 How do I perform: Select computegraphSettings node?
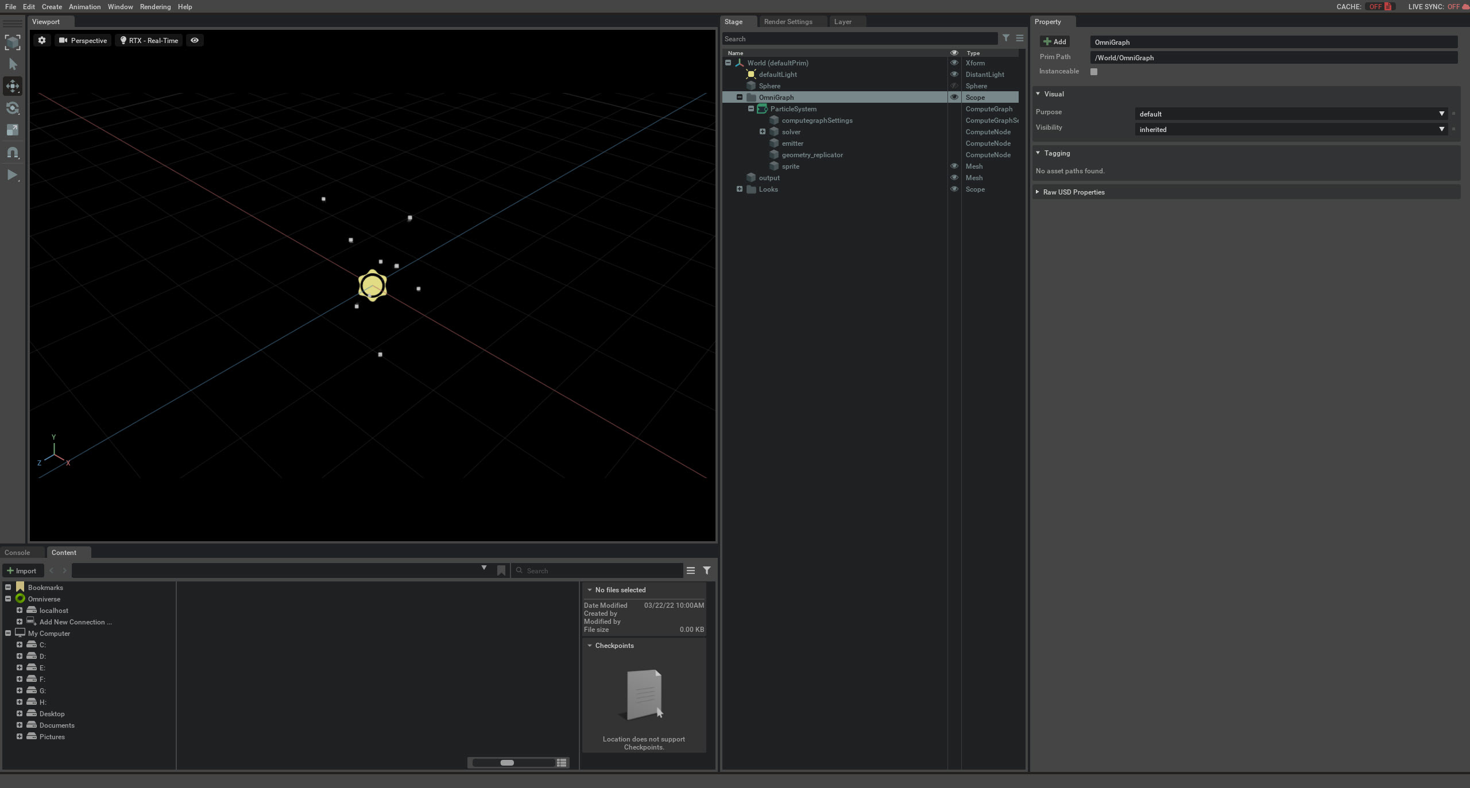coord(817,120)
